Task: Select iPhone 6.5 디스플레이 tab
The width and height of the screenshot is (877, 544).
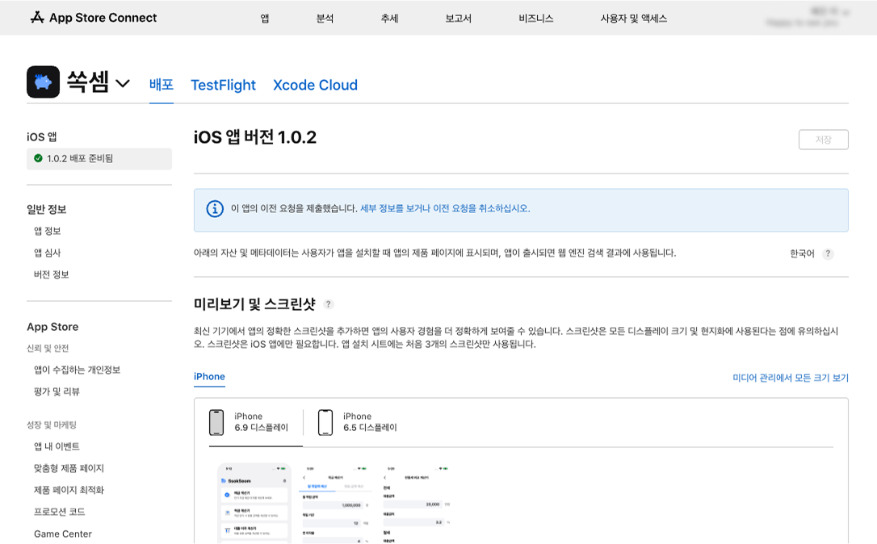Action: 358,422
